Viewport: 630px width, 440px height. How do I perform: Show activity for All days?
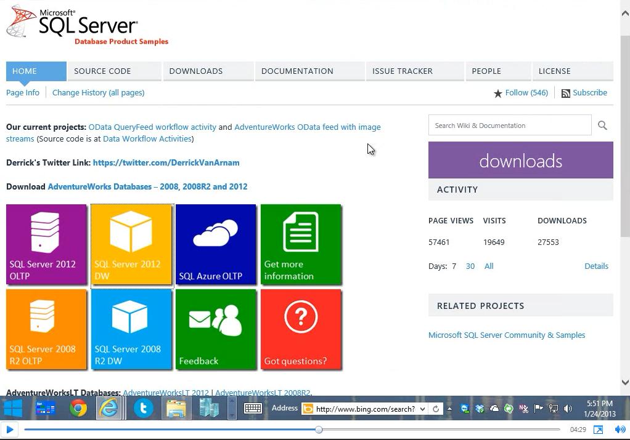pos(489,266)
